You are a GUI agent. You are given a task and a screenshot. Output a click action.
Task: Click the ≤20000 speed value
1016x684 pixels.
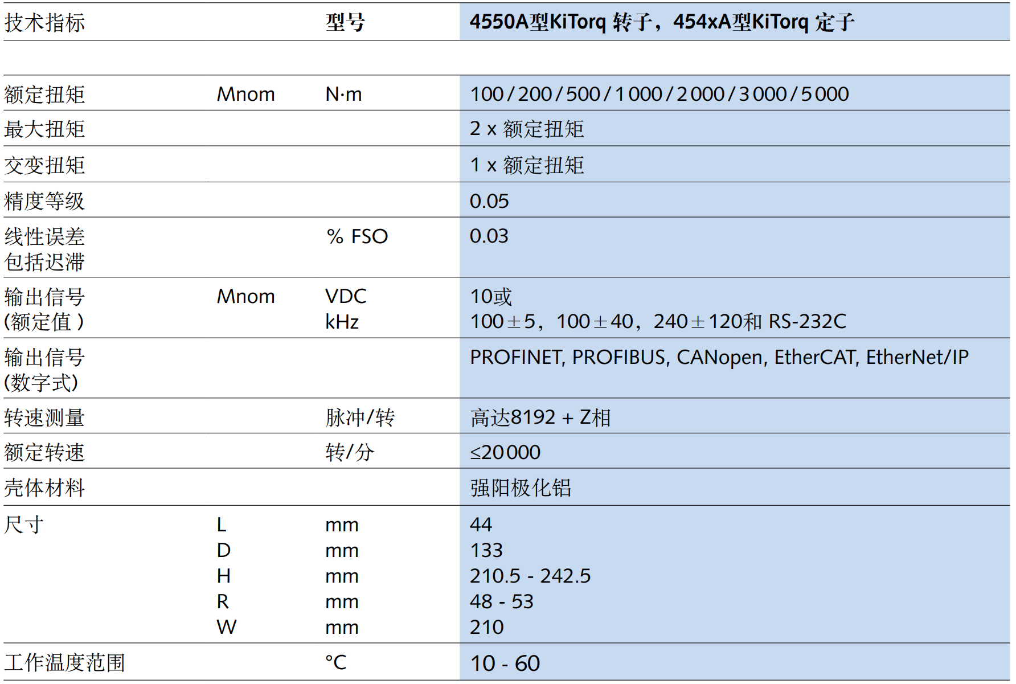[x=505, y=453]
